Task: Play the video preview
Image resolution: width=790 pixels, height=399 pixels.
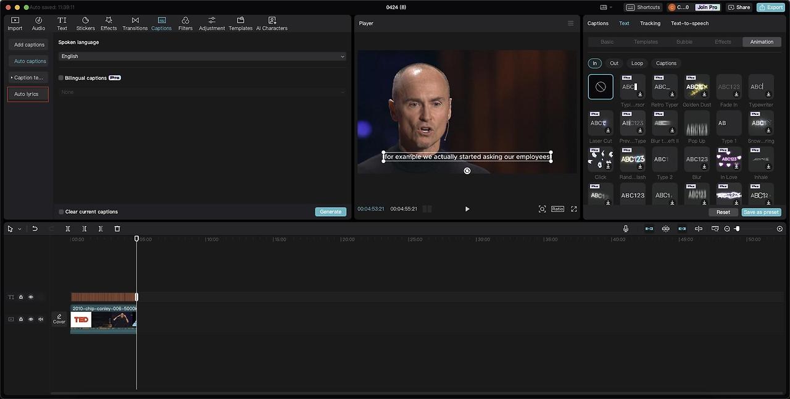Action: [467, 209]
